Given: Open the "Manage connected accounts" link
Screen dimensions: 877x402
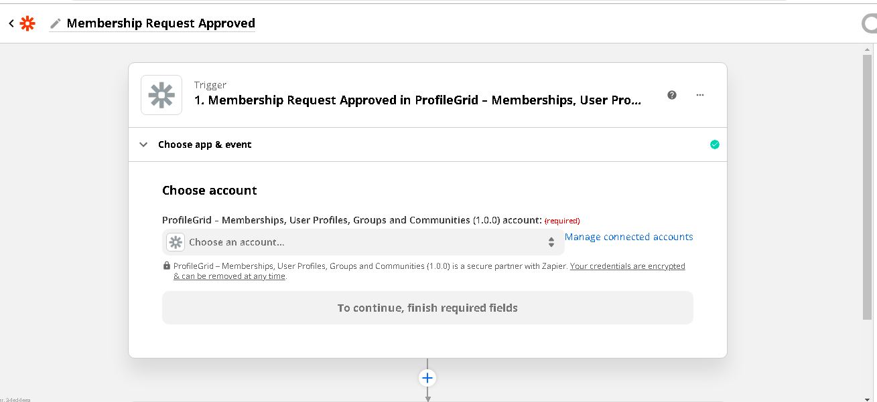Looking at the screenshot, I should point(628,237).
